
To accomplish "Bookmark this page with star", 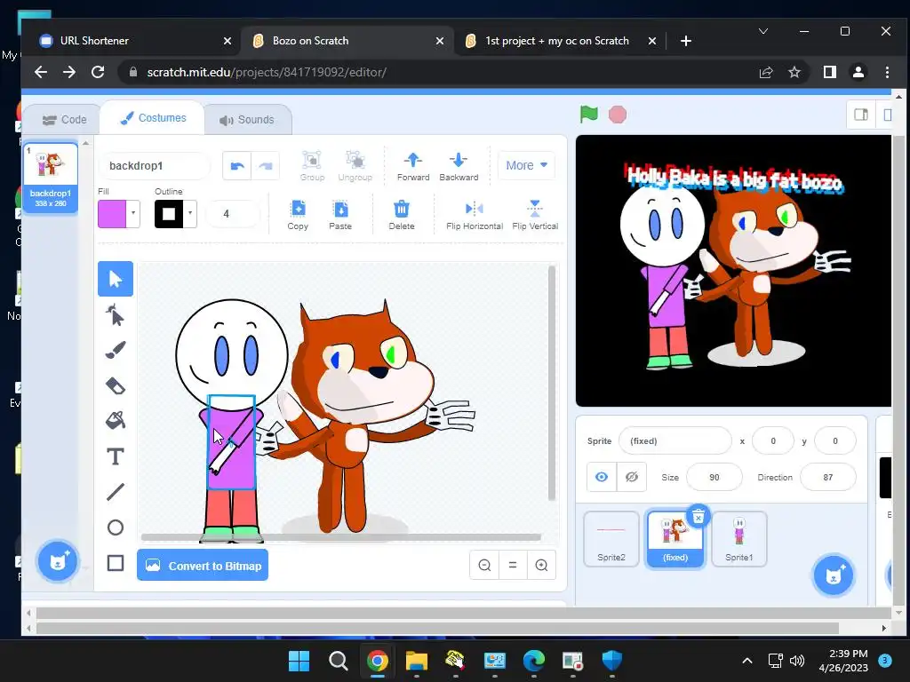I will point(794,72).
